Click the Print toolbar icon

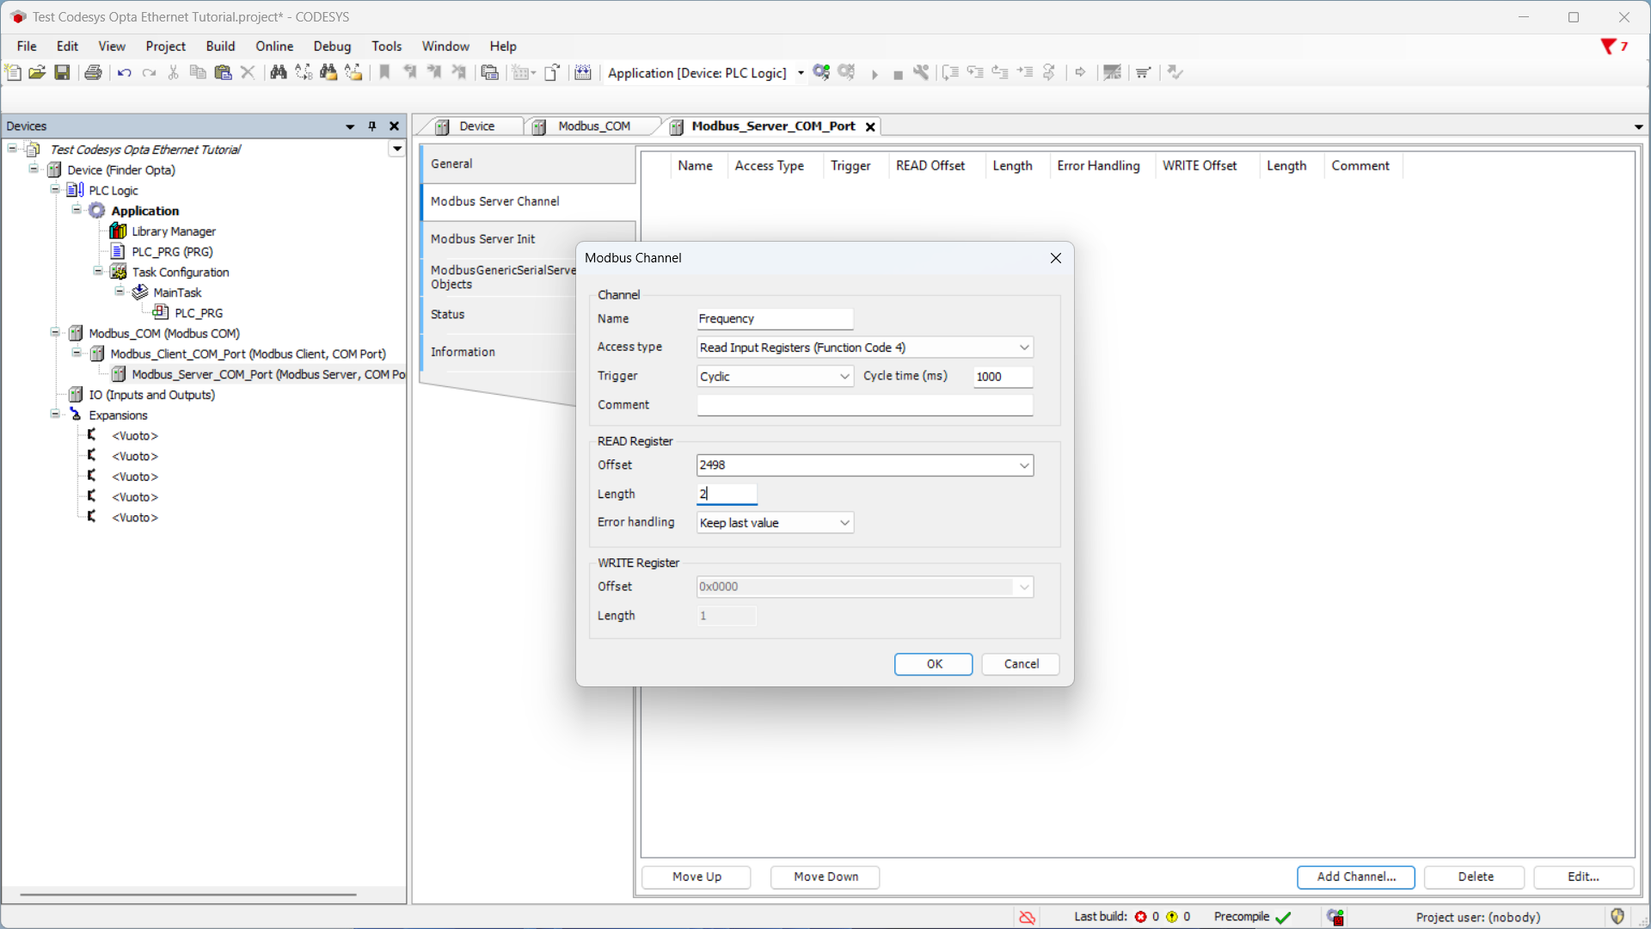(93, 73)
